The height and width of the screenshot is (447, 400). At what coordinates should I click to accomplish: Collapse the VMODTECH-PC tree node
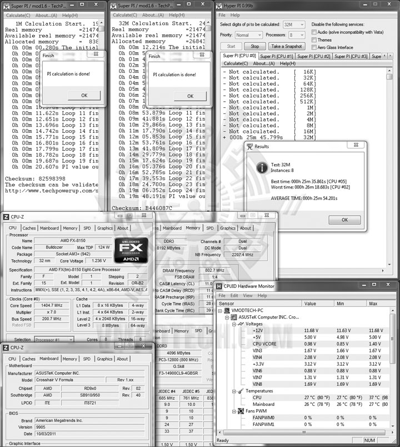(x=220, y=310)
